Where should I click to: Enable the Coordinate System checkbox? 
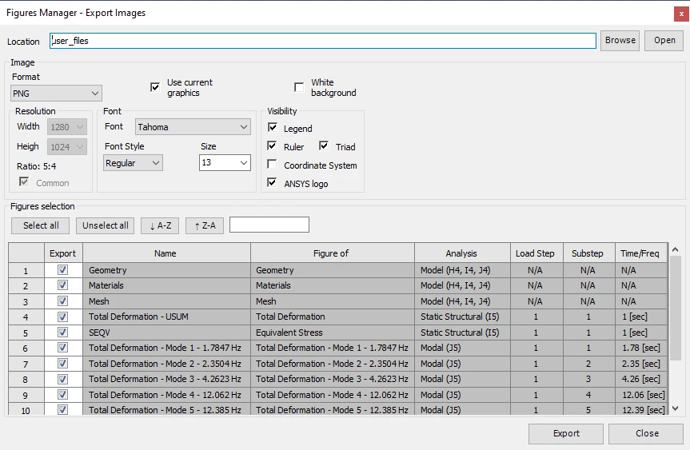tap(272, 164)
